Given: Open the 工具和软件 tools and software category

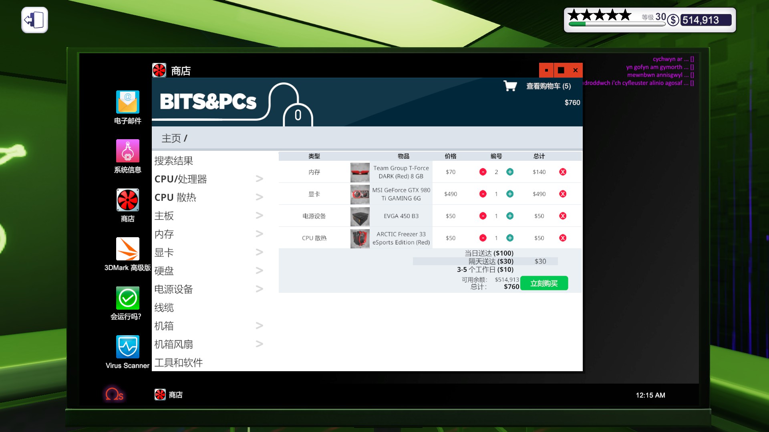Looking at the screenshot, I should pos(179,363).
